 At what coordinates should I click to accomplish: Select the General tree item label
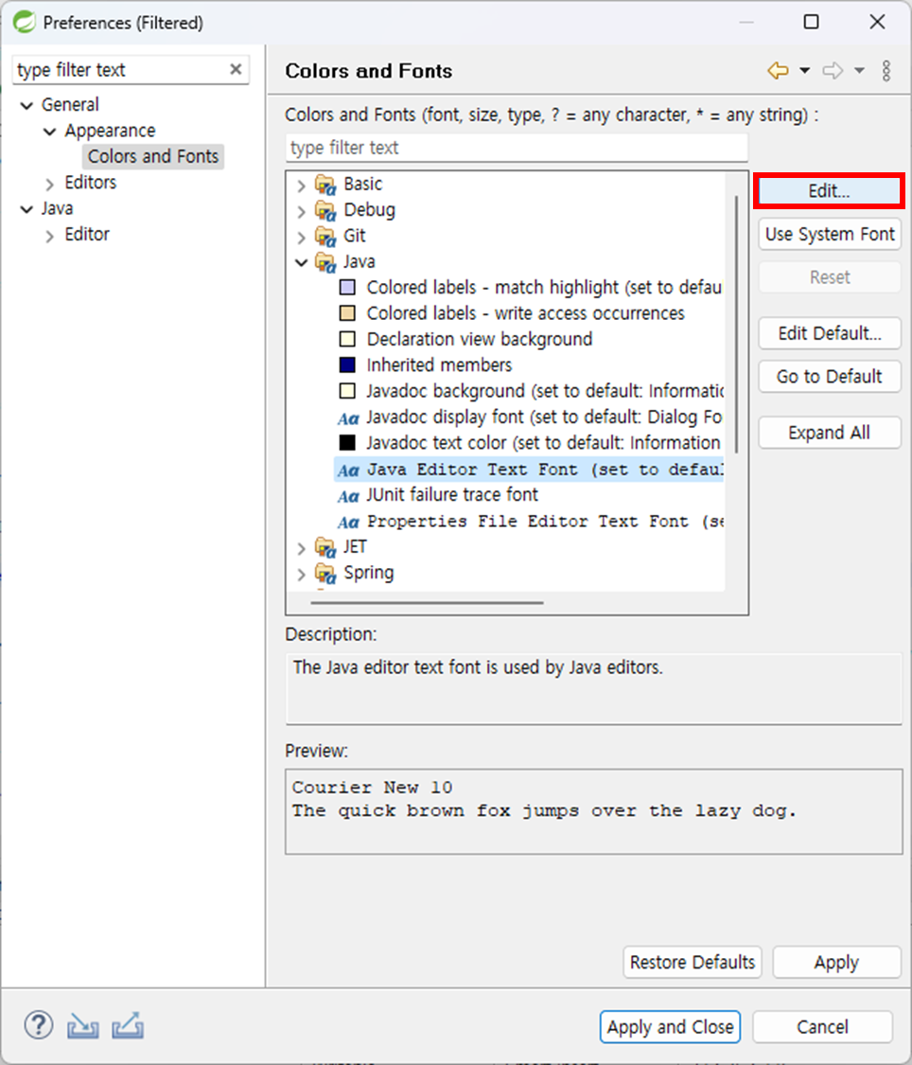(x=70, y=104)
